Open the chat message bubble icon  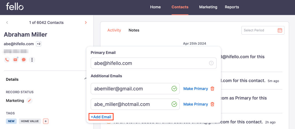click(23, 60)
